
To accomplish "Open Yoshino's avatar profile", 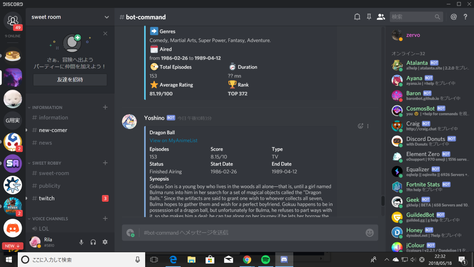I will click(x=129, y=122).
